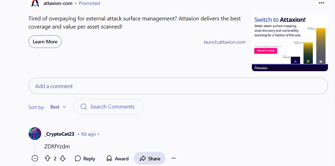Open the promoted post three-dot menu
This screenshot has height=166, width=335.
pyautogui.click(x=321, y=3)
